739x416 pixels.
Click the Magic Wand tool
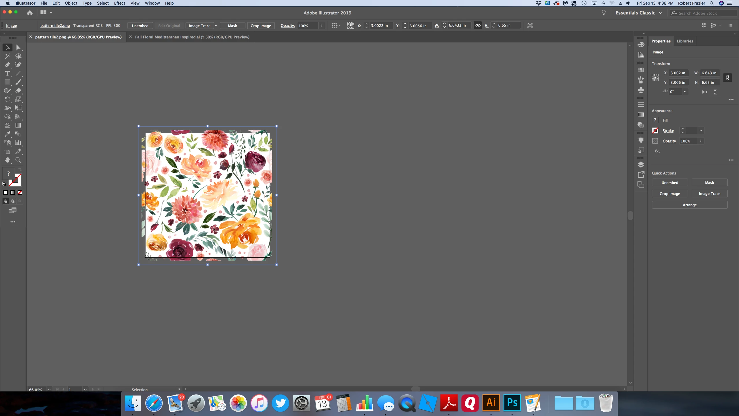[x=7, y=56]
